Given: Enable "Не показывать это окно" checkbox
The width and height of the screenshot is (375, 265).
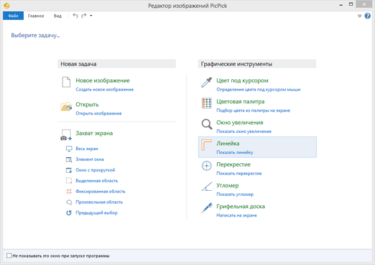Looking at the screenshot, I should [x=9, y=256].
